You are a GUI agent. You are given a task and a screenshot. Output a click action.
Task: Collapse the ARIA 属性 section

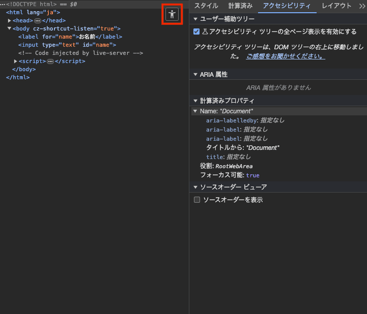[x=195, y=74]
